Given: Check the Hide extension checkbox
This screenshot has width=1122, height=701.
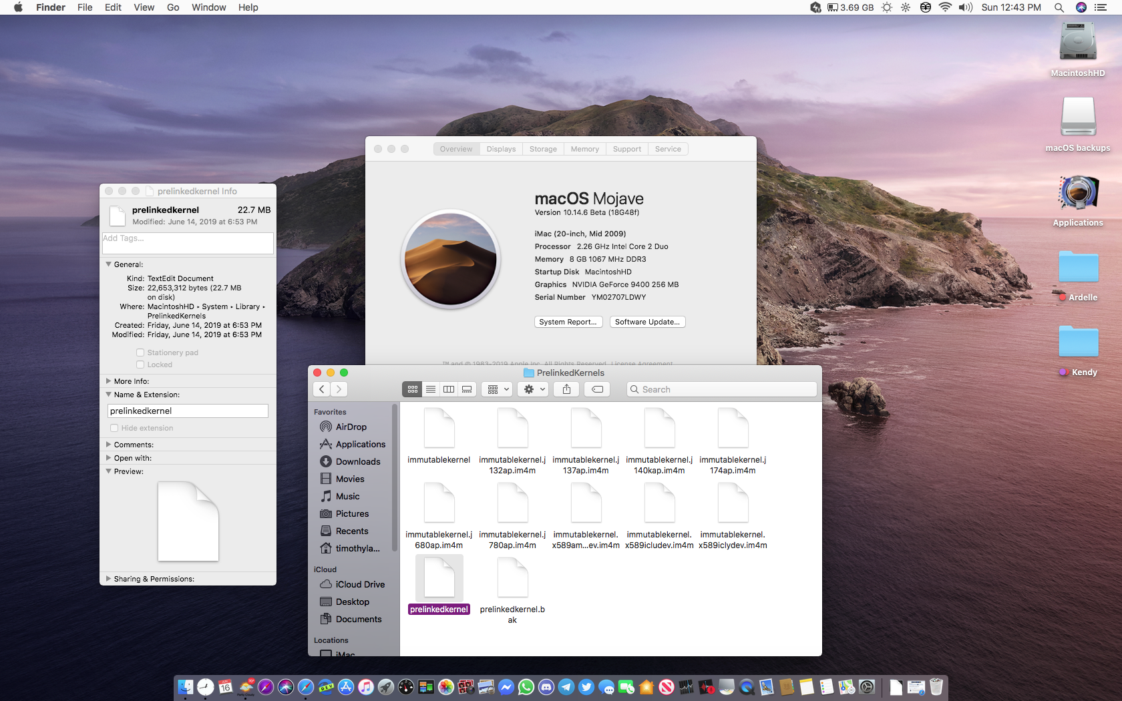Looking at the screenshot, I should click(114, 428).
